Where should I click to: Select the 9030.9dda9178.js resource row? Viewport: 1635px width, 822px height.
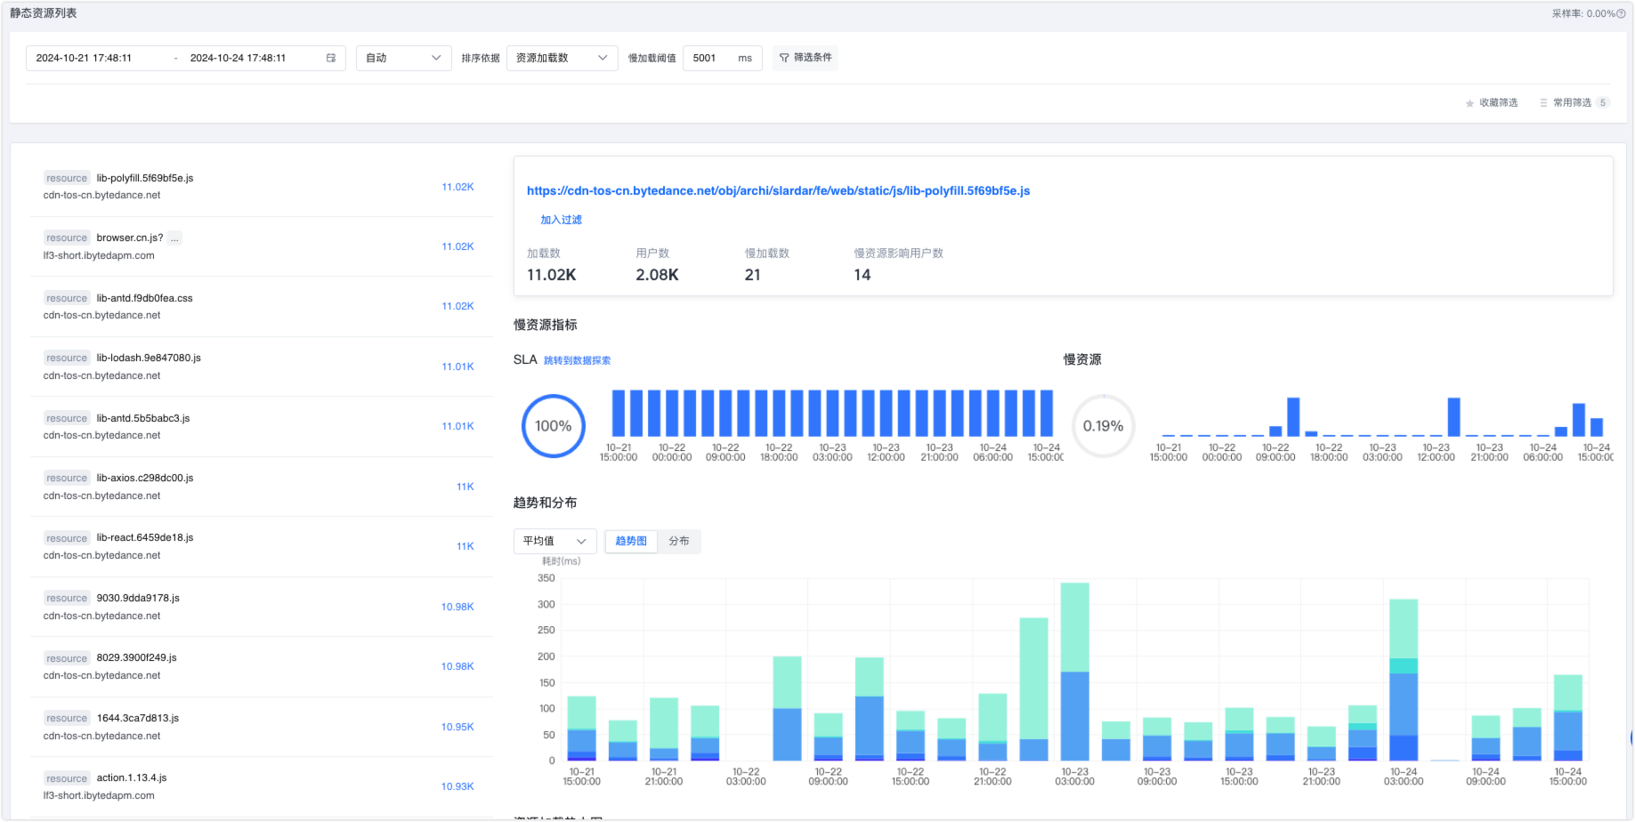coord(260,607)
